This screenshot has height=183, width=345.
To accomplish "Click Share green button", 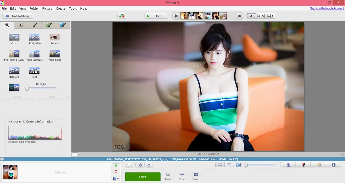I will [142, 177].
